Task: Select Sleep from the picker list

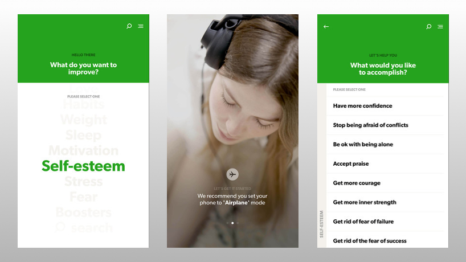Action: pos(83,135)
